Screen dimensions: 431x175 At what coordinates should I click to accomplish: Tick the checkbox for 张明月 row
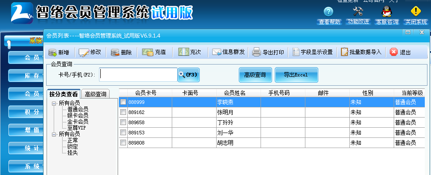[x=123, y=112]
